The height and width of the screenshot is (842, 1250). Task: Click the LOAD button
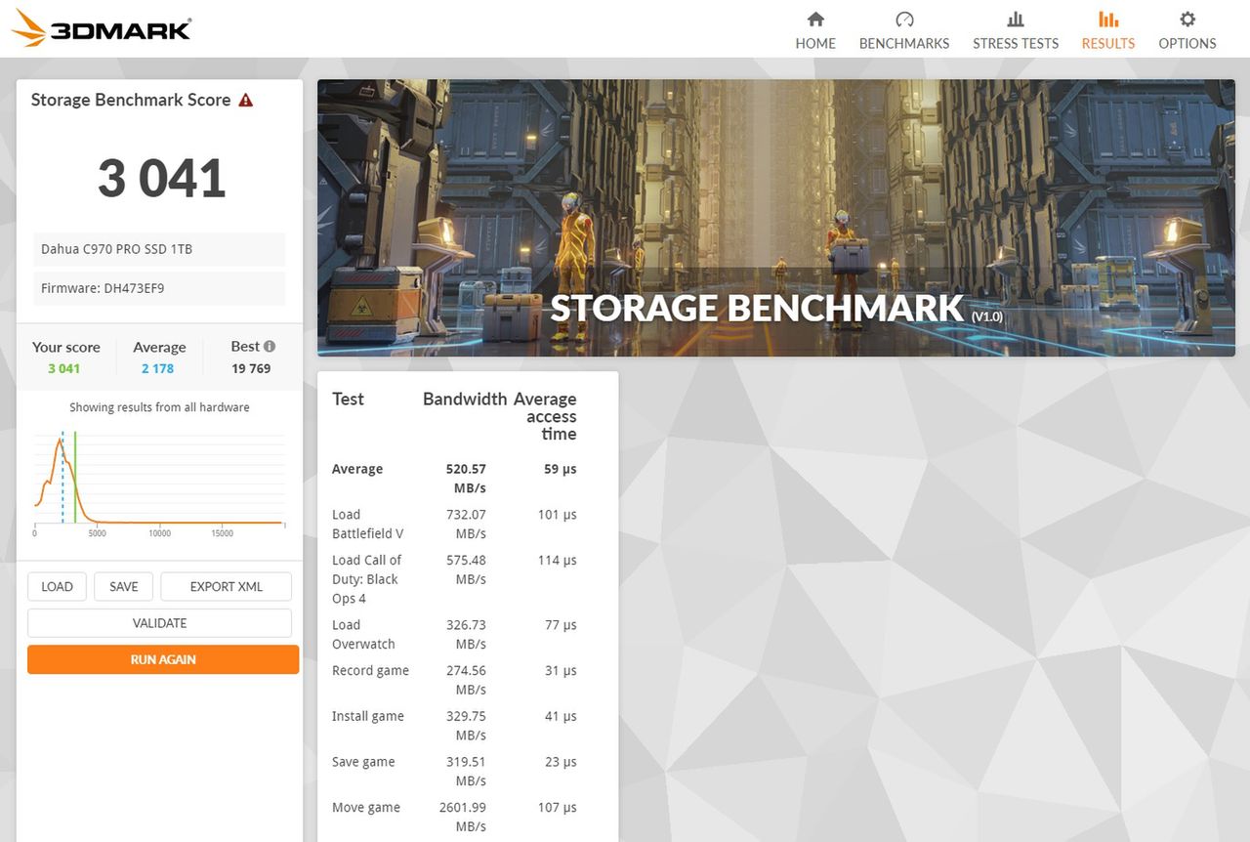tap(57, 586)
